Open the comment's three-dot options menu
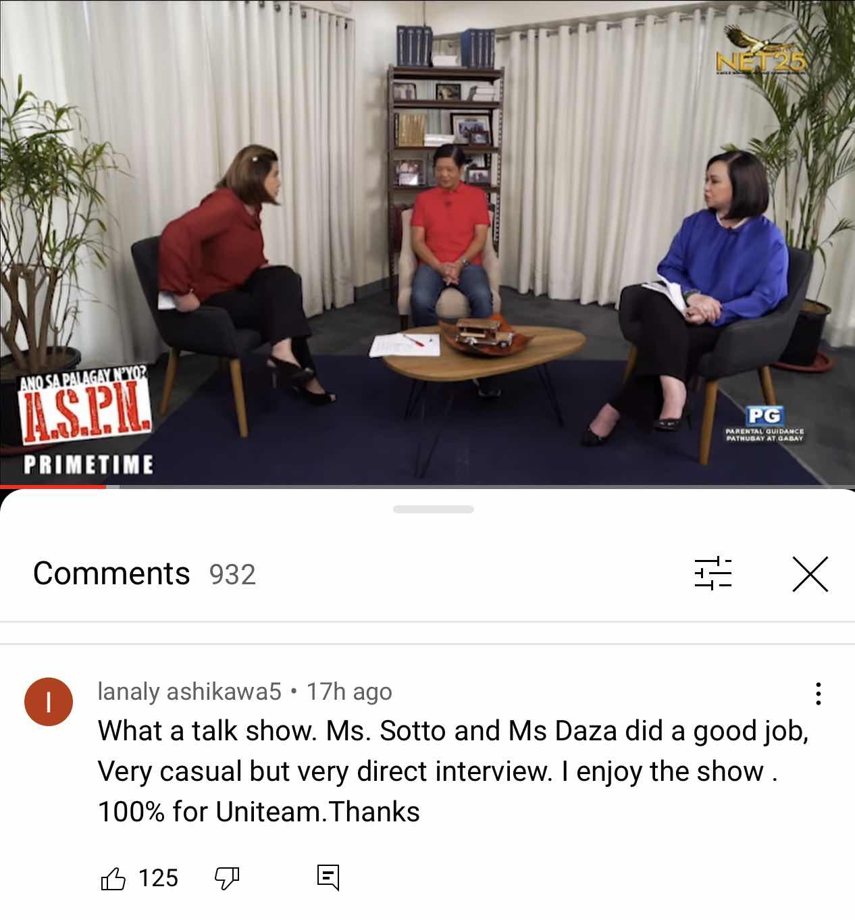 click(x=818, y=694)
